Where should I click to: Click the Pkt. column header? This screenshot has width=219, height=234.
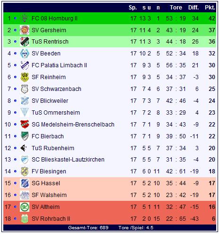210,8
